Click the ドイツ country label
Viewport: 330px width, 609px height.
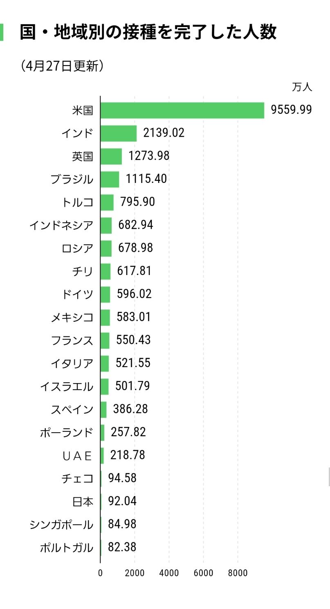click(77, 294)
